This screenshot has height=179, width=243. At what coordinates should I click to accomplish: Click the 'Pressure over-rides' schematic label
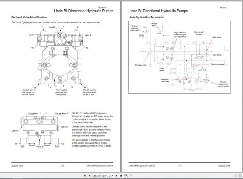pyautogui.click(x=164, y=80)
